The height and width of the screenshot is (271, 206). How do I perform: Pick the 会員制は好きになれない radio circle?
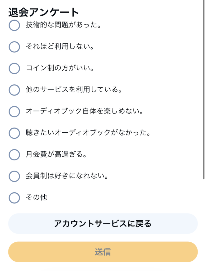coord(14,176)
